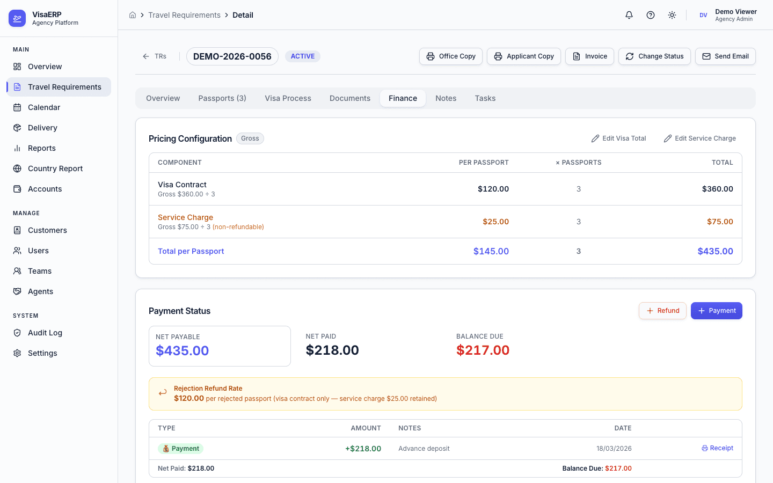Switch to the Visa Process tab
Screen dimensions: 773x483
tap(288, 98)
